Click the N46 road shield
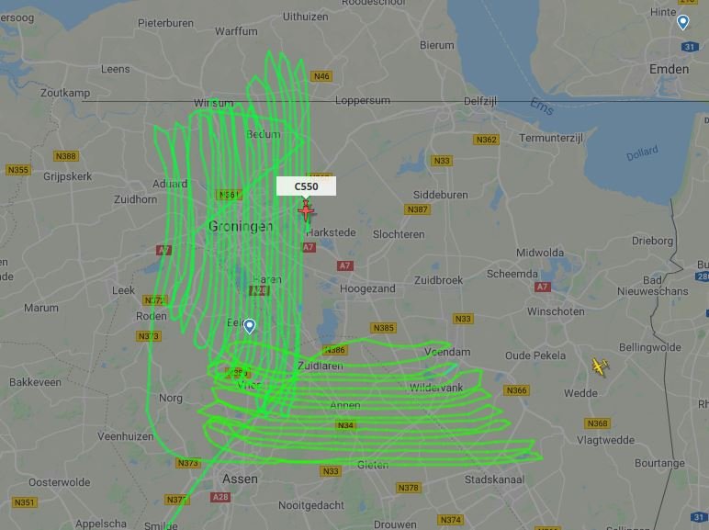Screen dimensions: 709x530 coord(321,76)
